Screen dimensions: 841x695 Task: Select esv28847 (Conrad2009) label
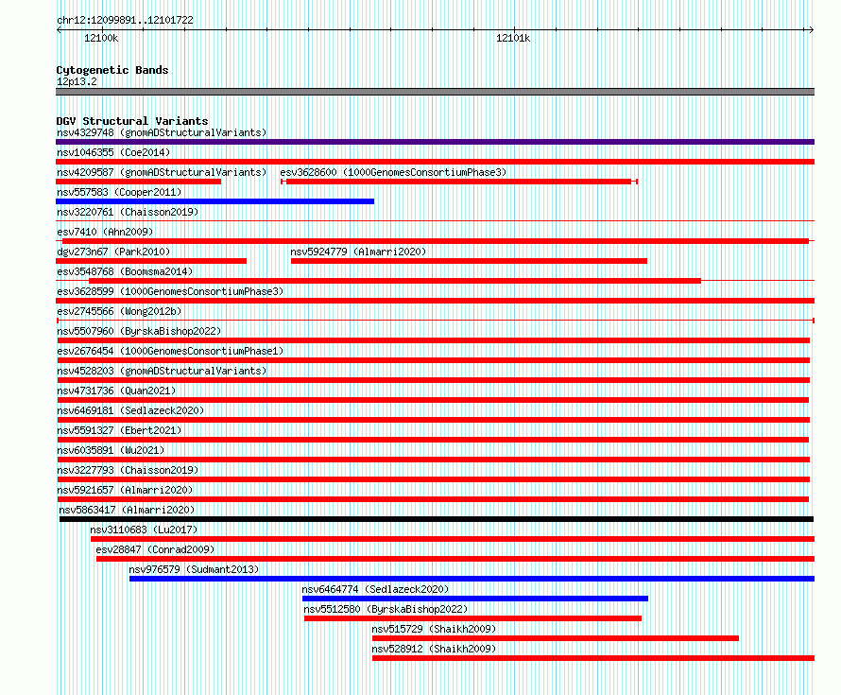coord(155,549)
